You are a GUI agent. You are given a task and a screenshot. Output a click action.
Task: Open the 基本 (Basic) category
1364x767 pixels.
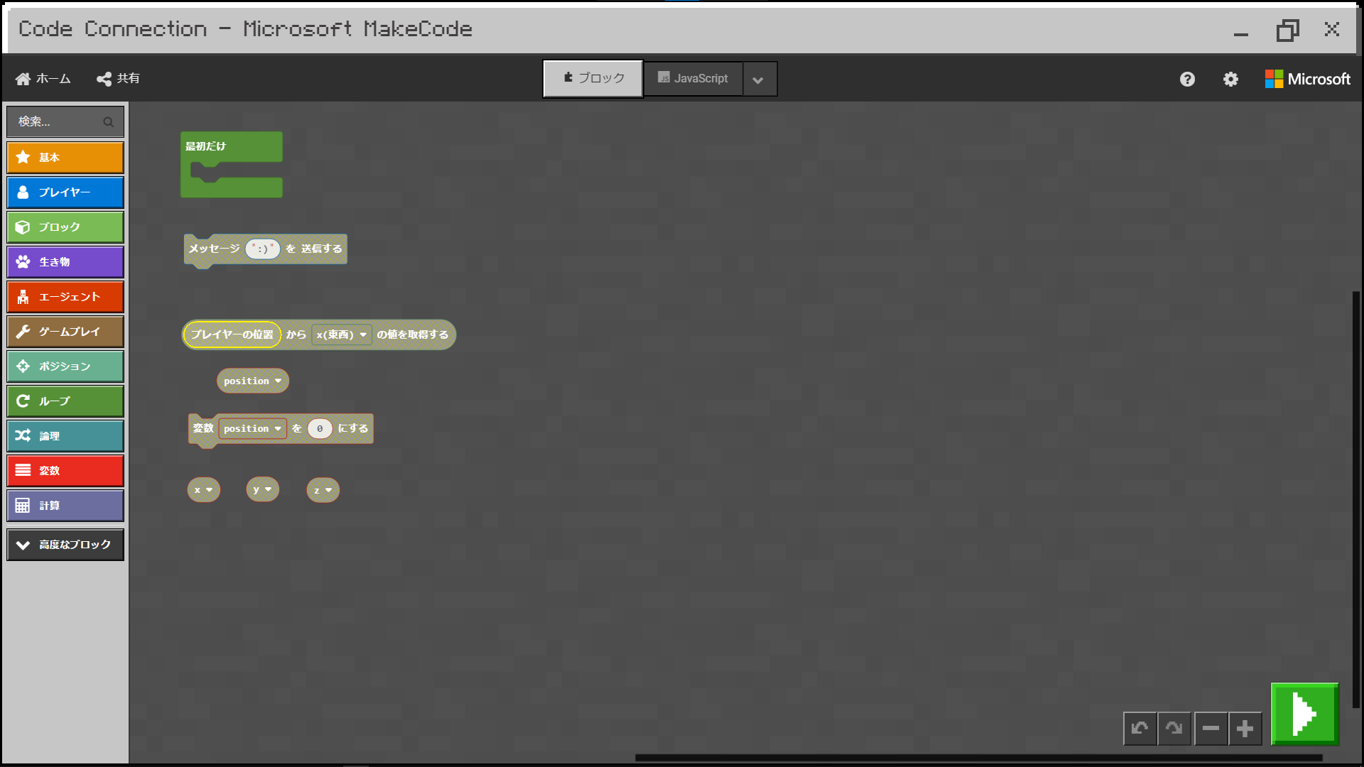click(x=65, y=158)
